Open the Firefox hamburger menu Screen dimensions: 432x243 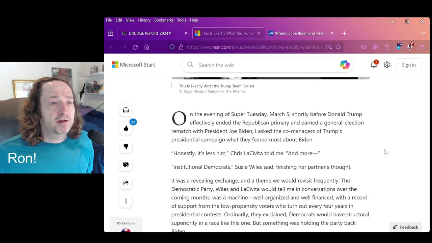click(x=422, y=47)
